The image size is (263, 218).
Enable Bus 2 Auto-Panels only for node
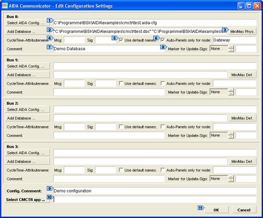pyautogui.click(x=162, y=127)
